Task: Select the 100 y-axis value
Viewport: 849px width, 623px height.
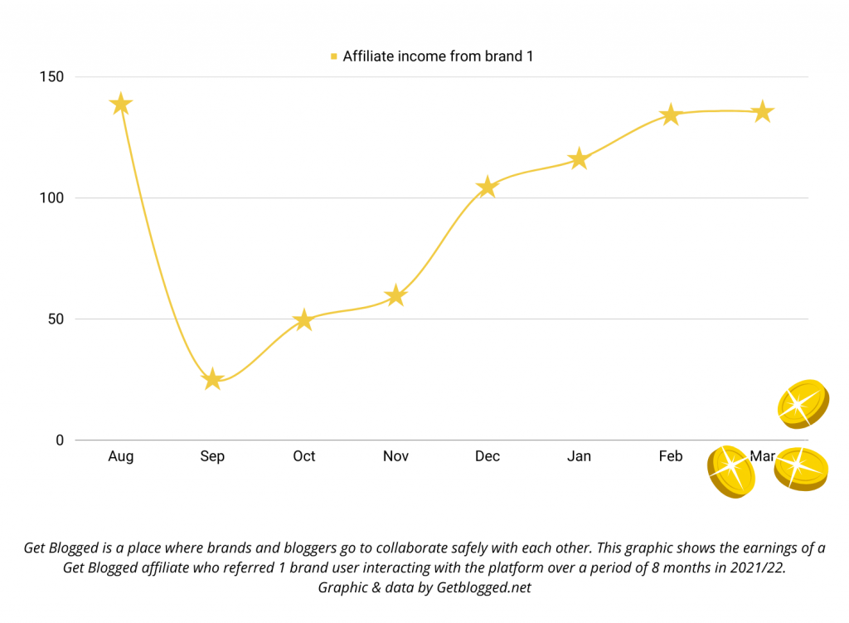Action: click(x=53, y=198)
